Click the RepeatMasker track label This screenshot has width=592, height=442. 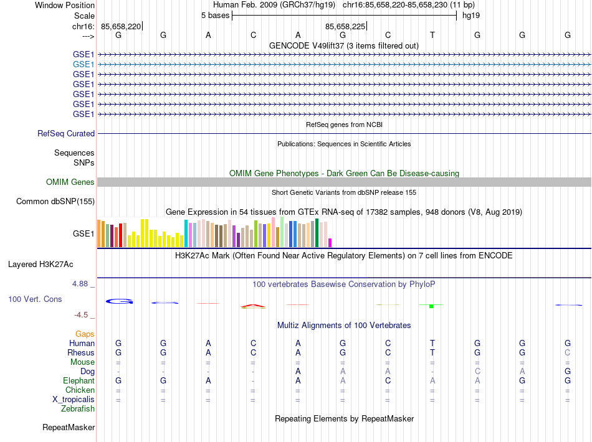pyautogui.click(x=69, y=427)
